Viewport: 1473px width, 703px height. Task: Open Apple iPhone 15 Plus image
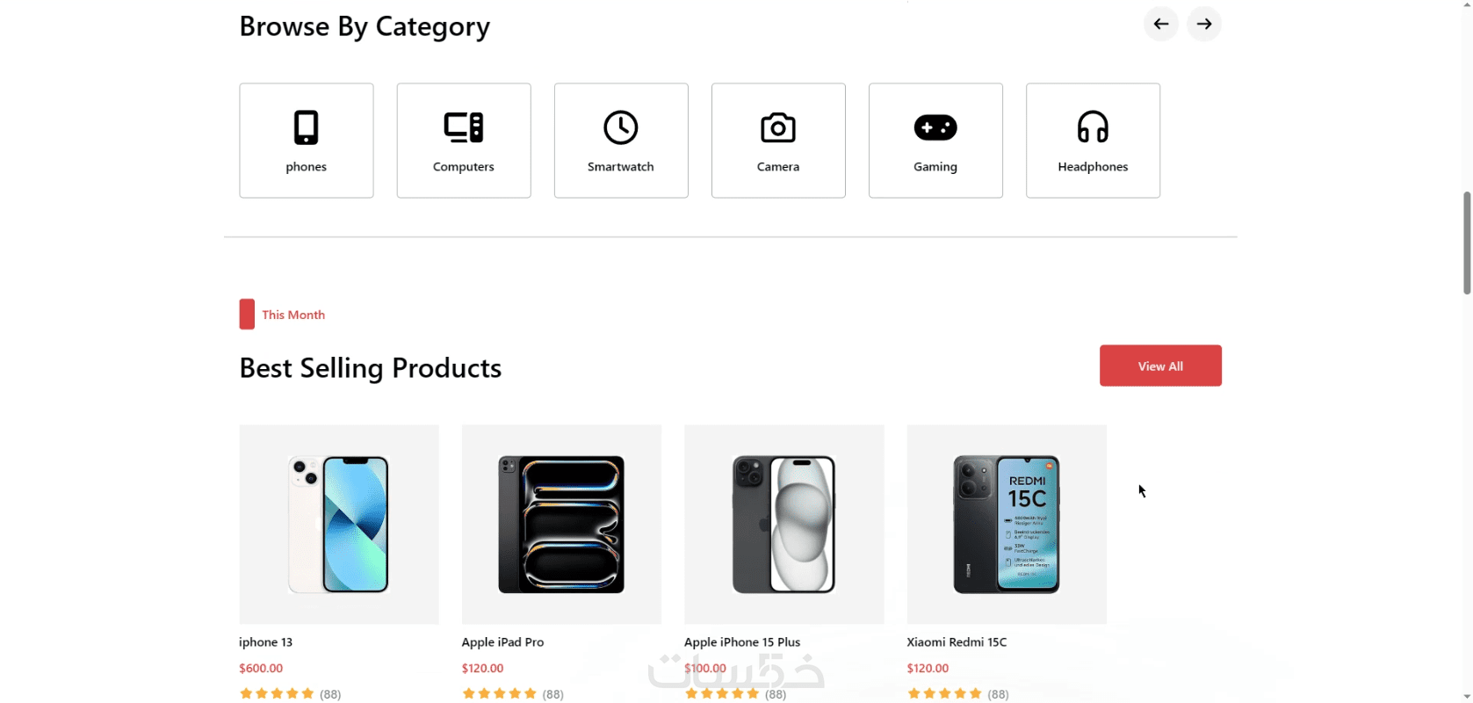coord(783,524)
